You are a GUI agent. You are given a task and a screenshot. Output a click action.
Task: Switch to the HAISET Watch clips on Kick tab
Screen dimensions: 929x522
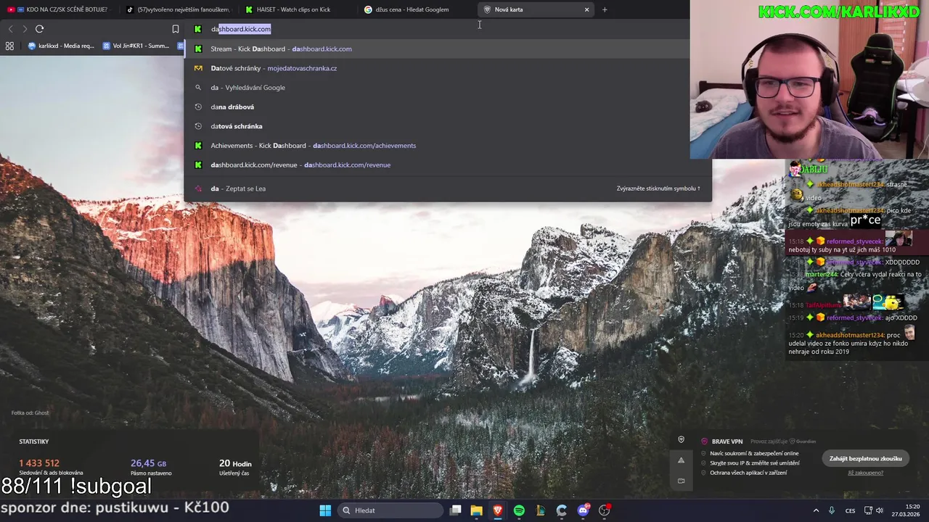[298, 9]
